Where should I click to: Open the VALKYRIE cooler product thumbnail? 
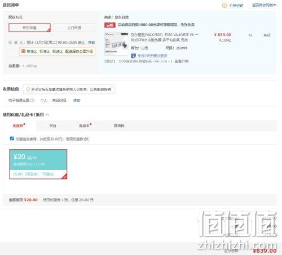[x=116, y=44]
